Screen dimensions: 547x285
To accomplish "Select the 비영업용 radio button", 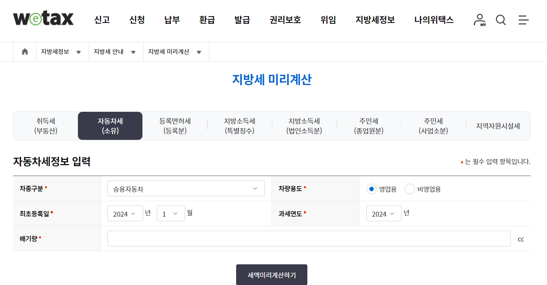I will 409,189.
